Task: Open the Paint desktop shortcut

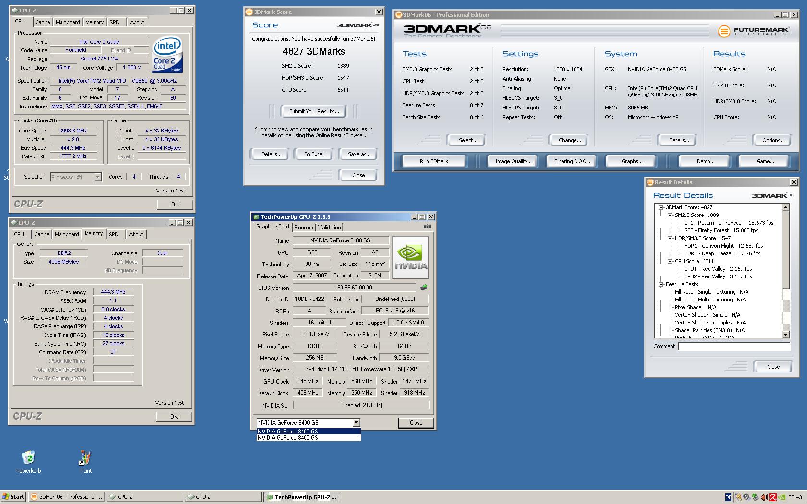Action: 86,457
